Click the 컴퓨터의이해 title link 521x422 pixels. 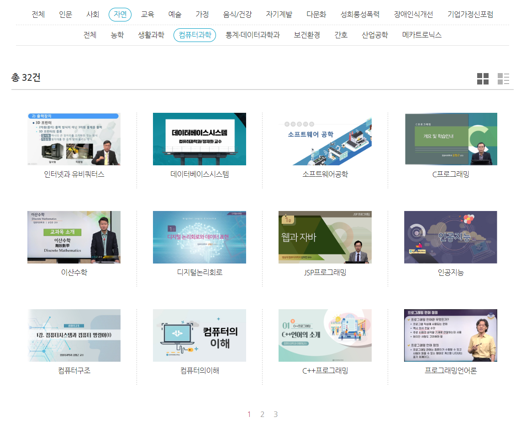[x=200, y=370]
